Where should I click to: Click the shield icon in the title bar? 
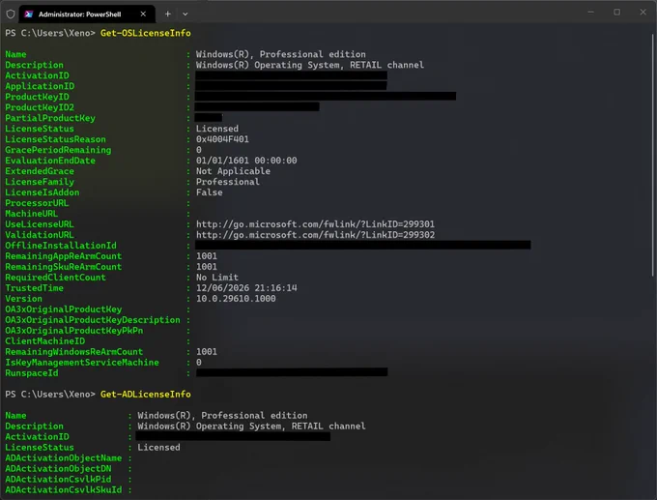click(x=11, y=14)
